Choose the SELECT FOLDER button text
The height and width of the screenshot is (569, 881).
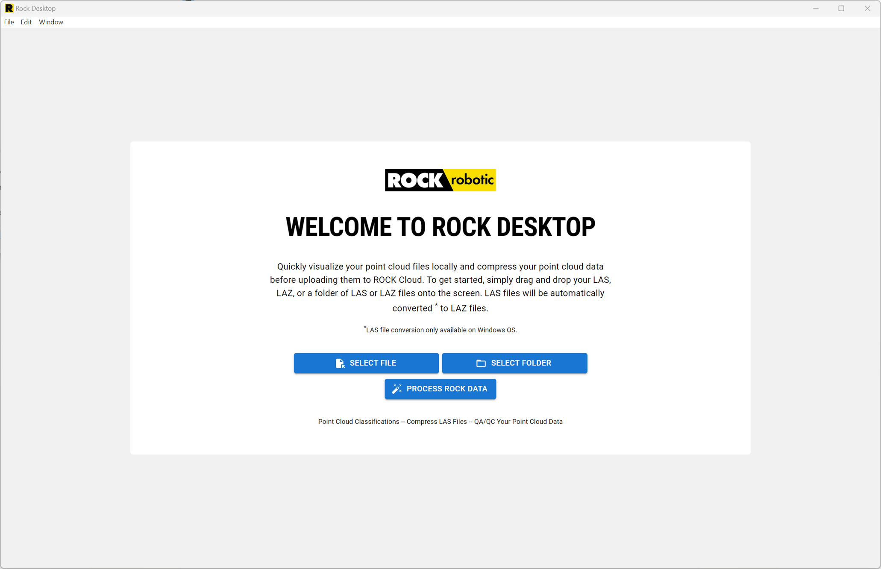[x=521, y=363]
